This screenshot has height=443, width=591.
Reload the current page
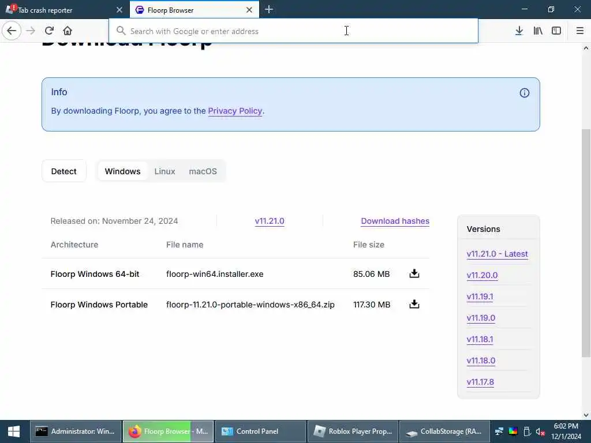49,31
